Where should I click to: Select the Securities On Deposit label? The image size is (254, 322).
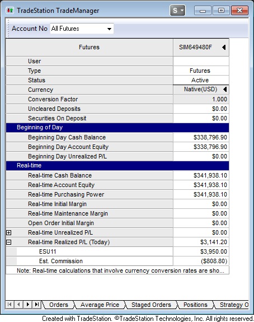pos(57,118)
